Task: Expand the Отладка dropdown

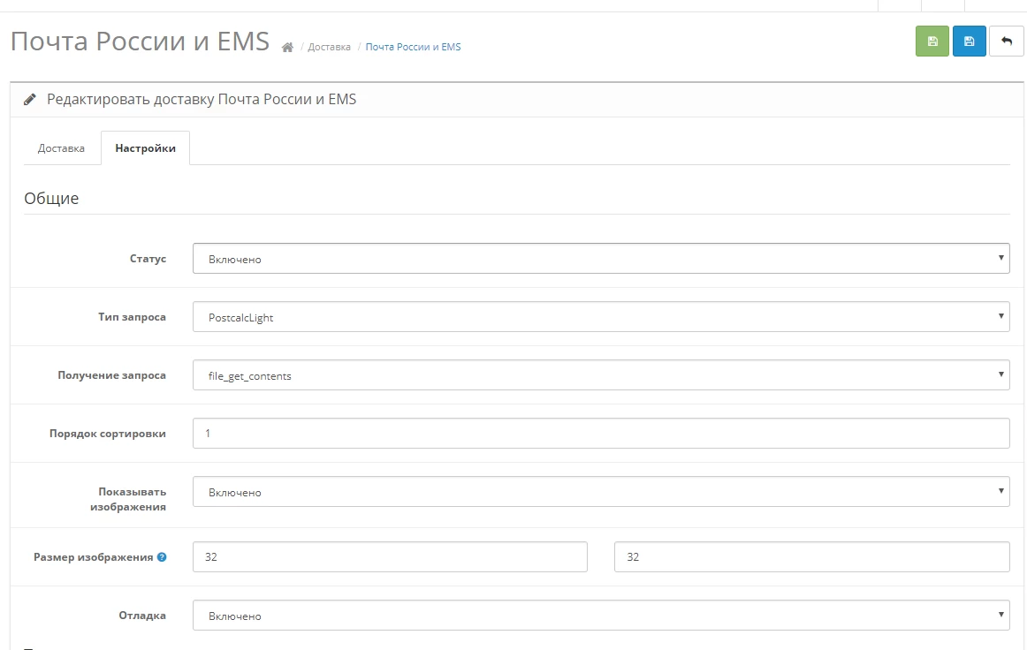Action: click(601, 616)
